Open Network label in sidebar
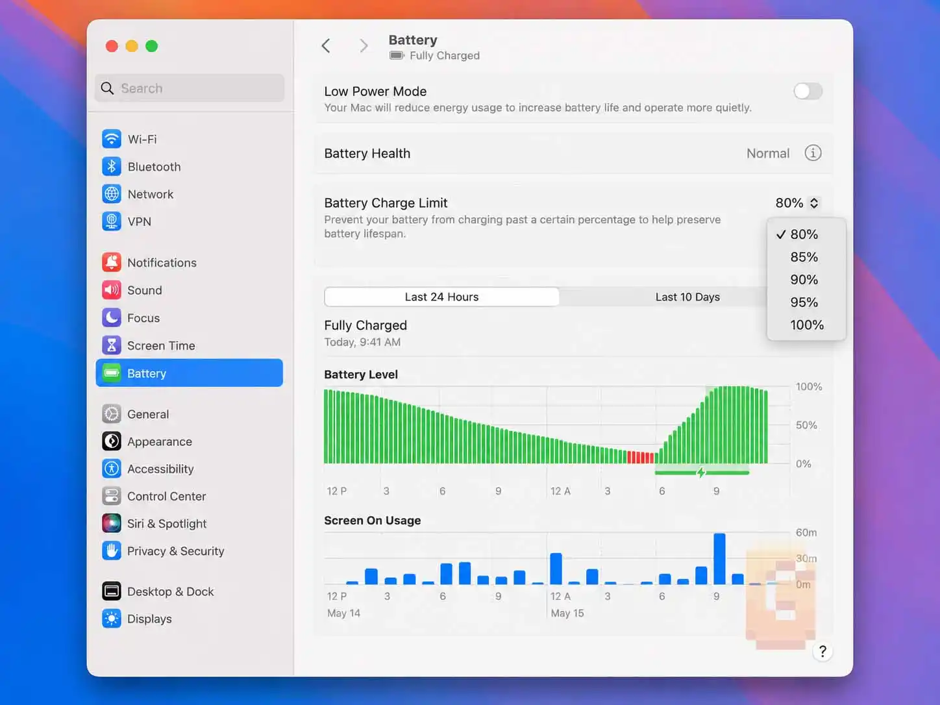The image size is (940, 705). (151, 194)
